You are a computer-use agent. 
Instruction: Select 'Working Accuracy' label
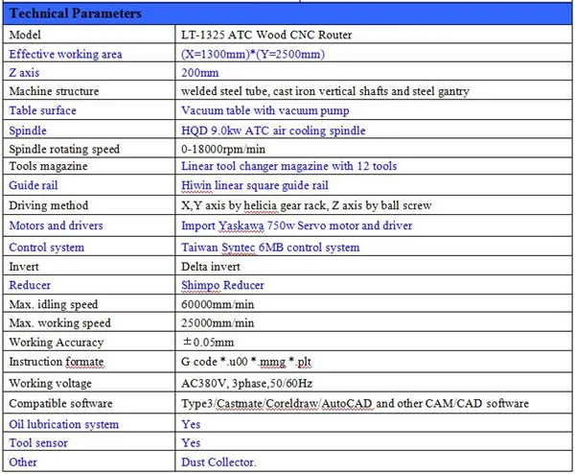click(x=57, y=343)
